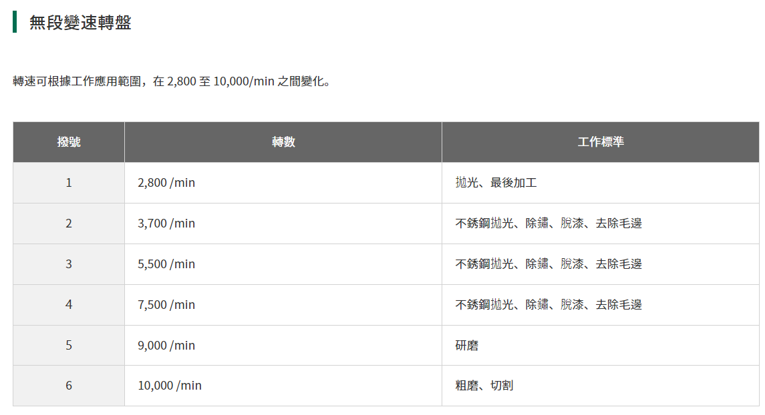This screenshot has height=415, width=765.
Task: Select the 研磨 work standard cell
Action: tap(467, 346)
